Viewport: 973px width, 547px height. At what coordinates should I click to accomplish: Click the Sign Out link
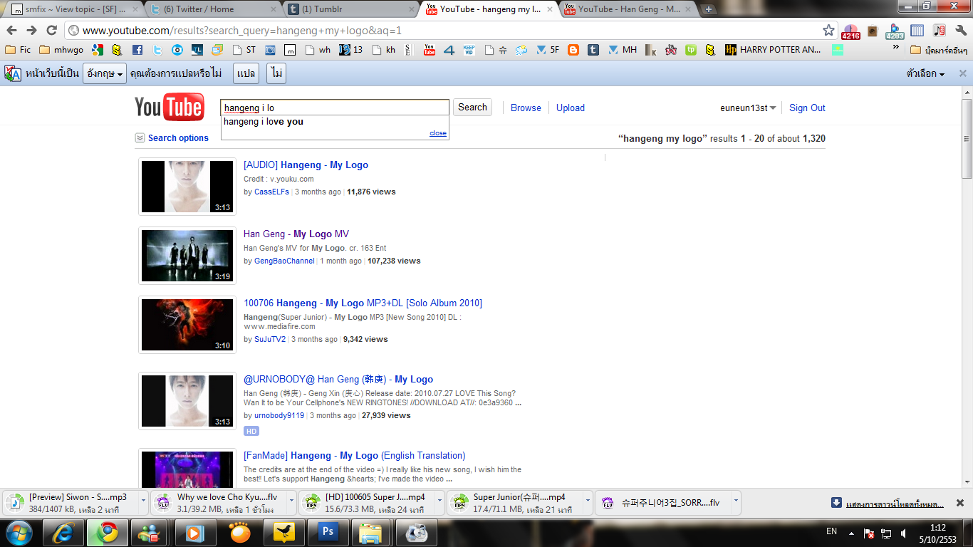tap(807, 108)
